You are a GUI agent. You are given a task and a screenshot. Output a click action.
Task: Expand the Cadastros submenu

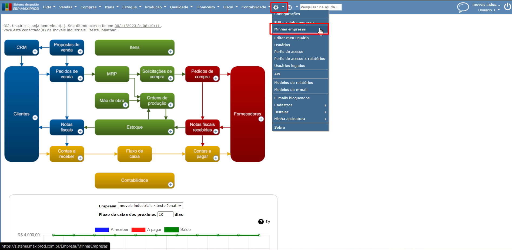[300, 105]
